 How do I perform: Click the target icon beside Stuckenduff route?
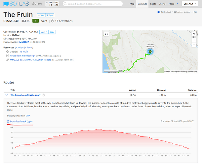[x=44, y=95]
